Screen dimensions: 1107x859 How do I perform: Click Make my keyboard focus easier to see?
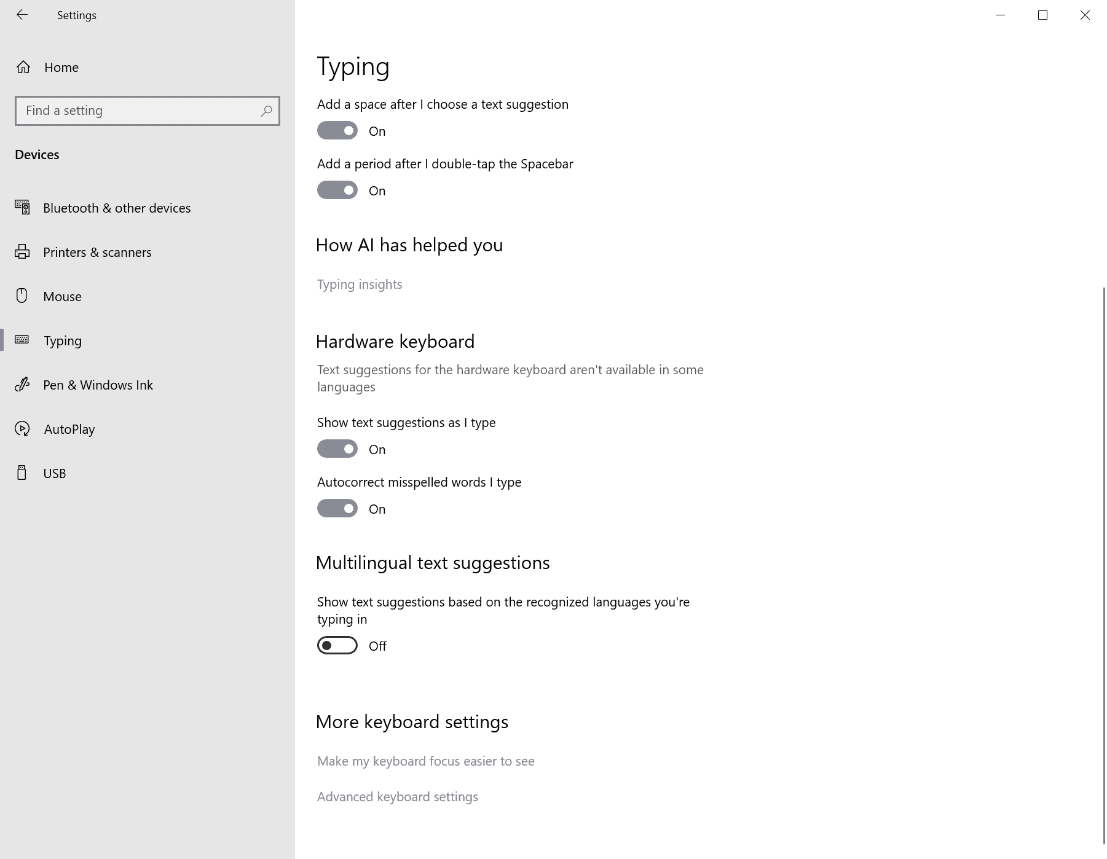426,761
